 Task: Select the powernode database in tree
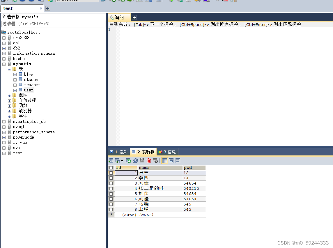(x=23, y=137)
